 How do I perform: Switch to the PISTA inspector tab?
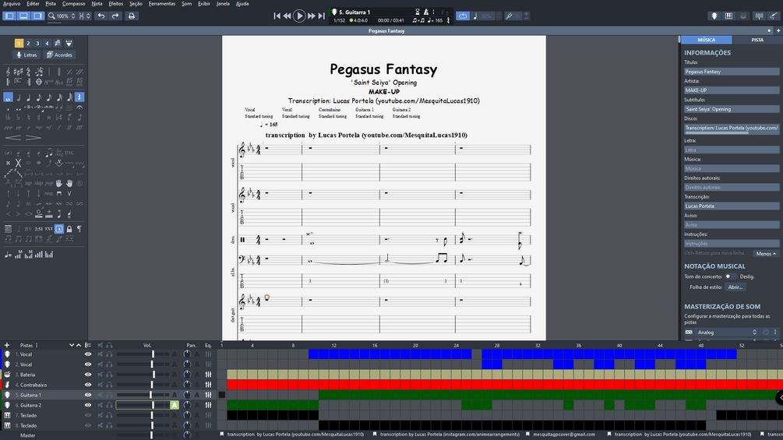pyautogui.click(x=757, y=40)
